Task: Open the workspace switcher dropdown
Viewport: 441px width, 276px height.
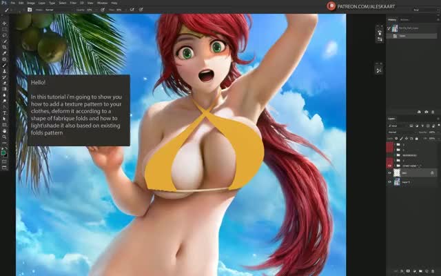Action: pyautogui.click(x=426, y=10)
